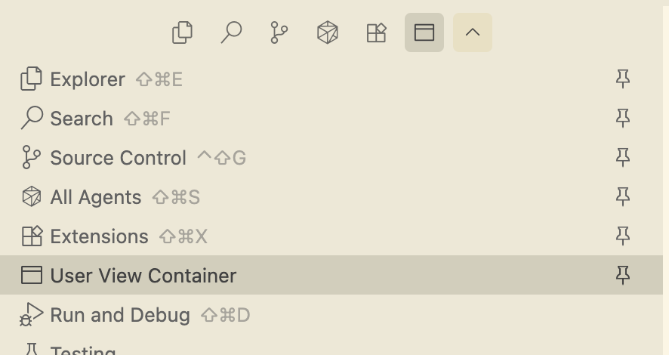The height and width of the screenshot is (355, 669).
Task: Toggle pin for All Agents view
Action: 623,197
